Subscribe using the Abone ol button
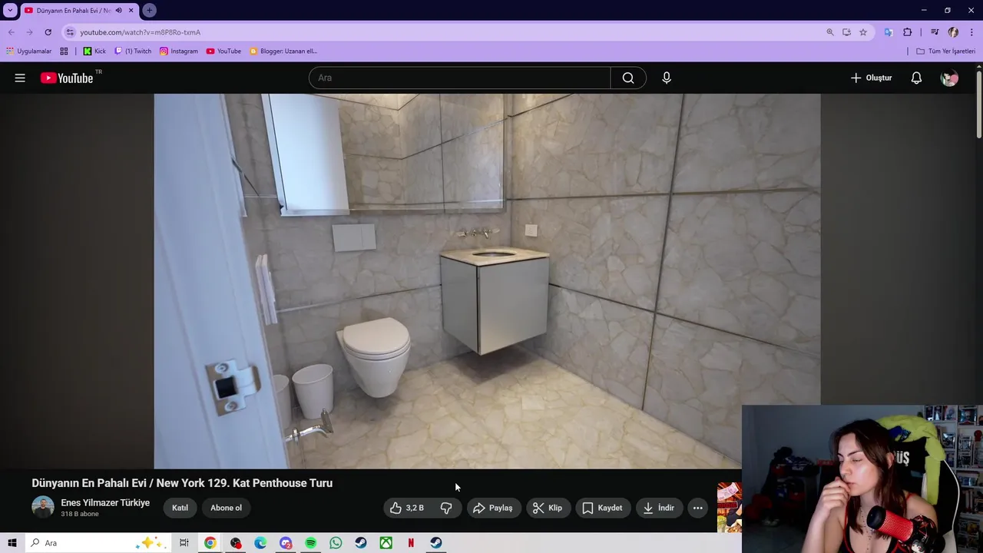 [226, 508]
